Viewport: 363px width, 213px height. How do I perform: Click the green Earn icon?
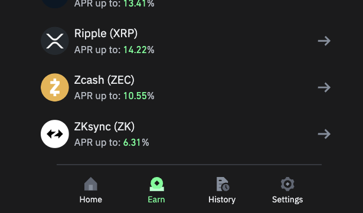pos(157,184)
